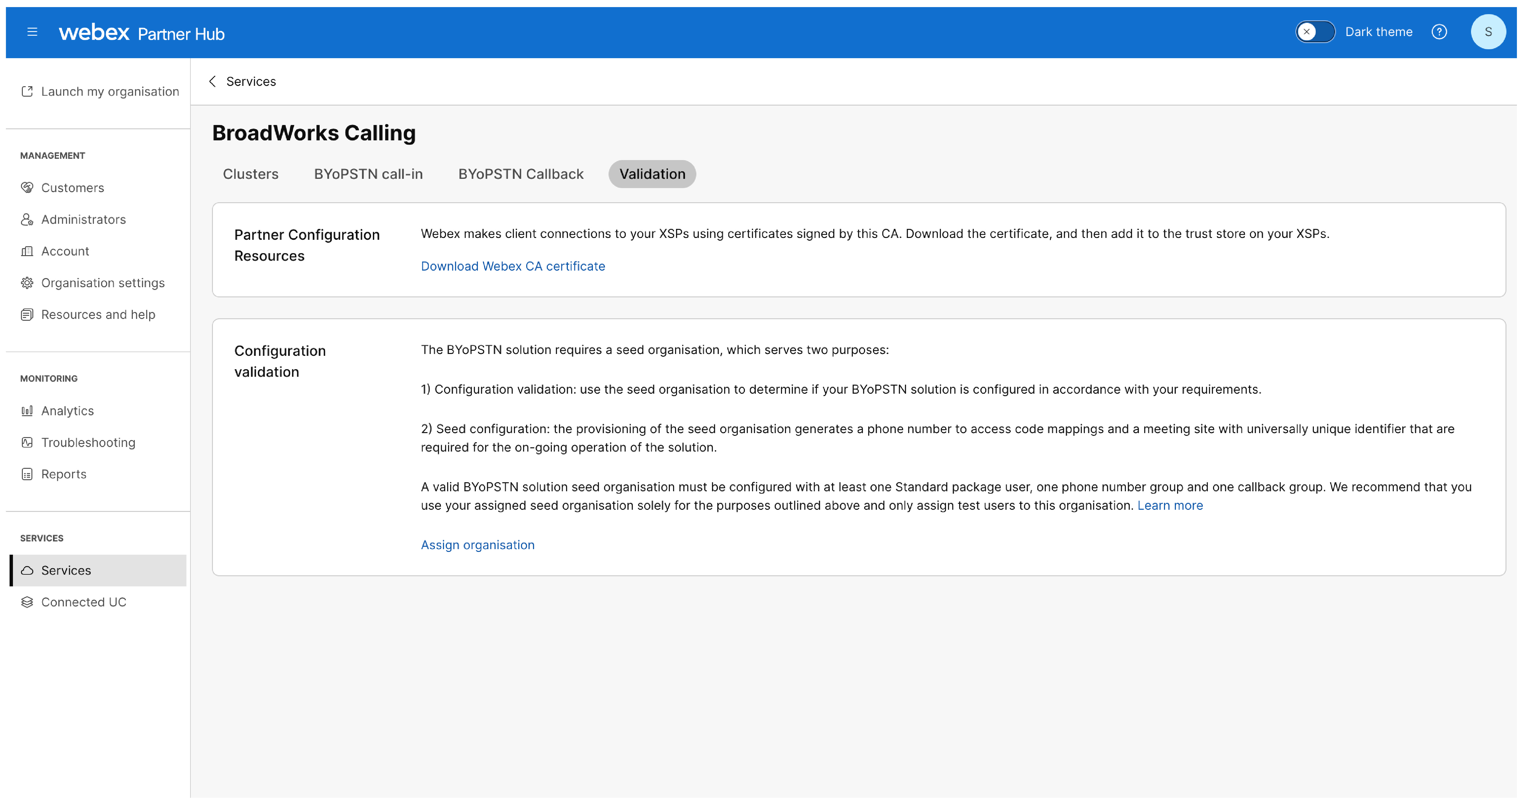Click the Organisation settings gear icon
This screenshot has height=804, width=1524.
pyautogui.click(x=27, y=283)
